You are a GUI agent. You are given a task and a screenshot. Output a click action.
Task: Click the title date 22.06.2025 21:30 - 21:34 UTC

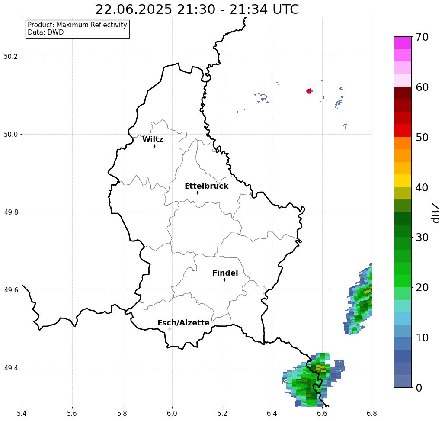[x=197, y=10]
